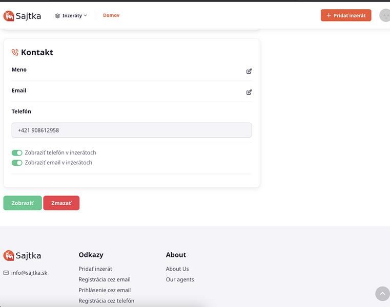Click the user avatar in the top right

pos(384,16)
